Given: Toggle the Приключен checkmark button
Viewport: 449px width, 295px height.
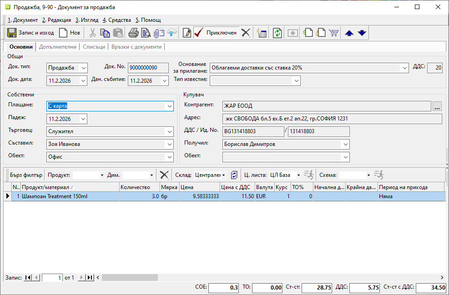Looking at the screenshot, I should tap(216, 33).
